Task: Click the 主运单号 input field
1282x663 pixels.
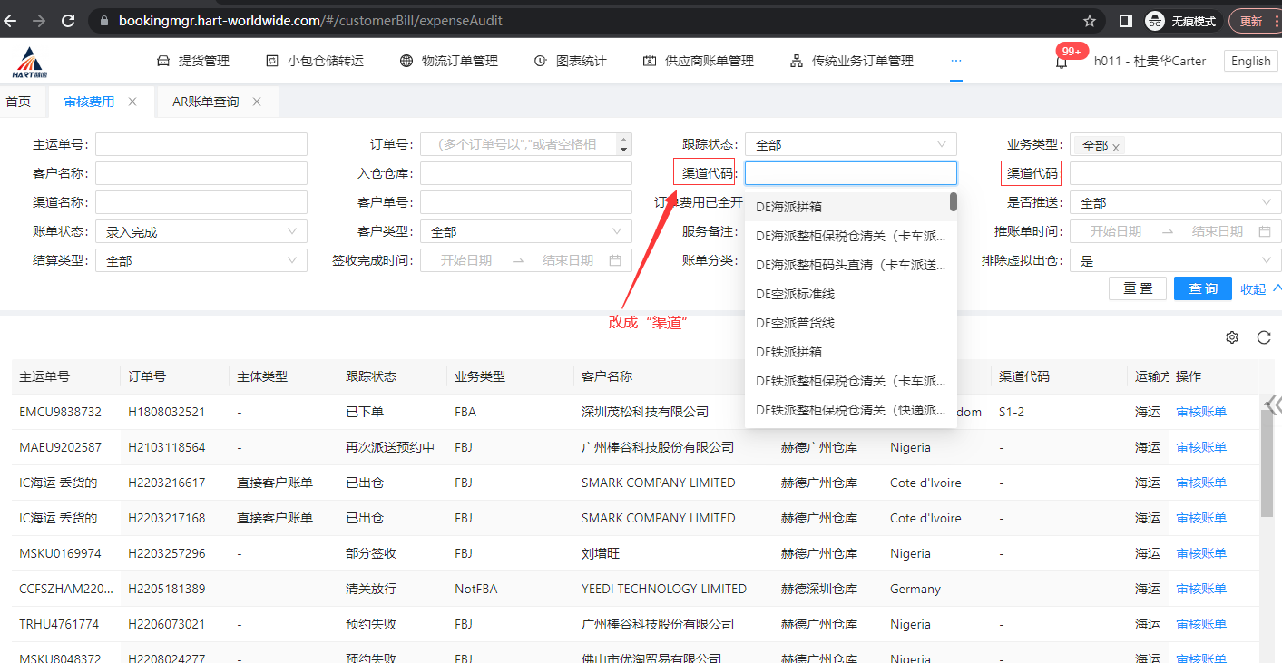Action: point(201,145)
